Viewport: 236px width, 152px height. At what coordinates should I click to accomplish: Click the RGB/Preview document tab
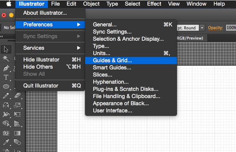192,38
